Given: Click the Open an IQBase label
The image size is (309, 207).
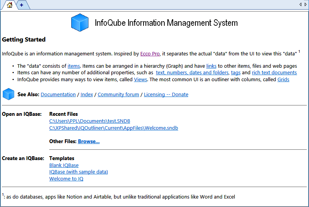Looking at the screenshot, I should [22, 114].
